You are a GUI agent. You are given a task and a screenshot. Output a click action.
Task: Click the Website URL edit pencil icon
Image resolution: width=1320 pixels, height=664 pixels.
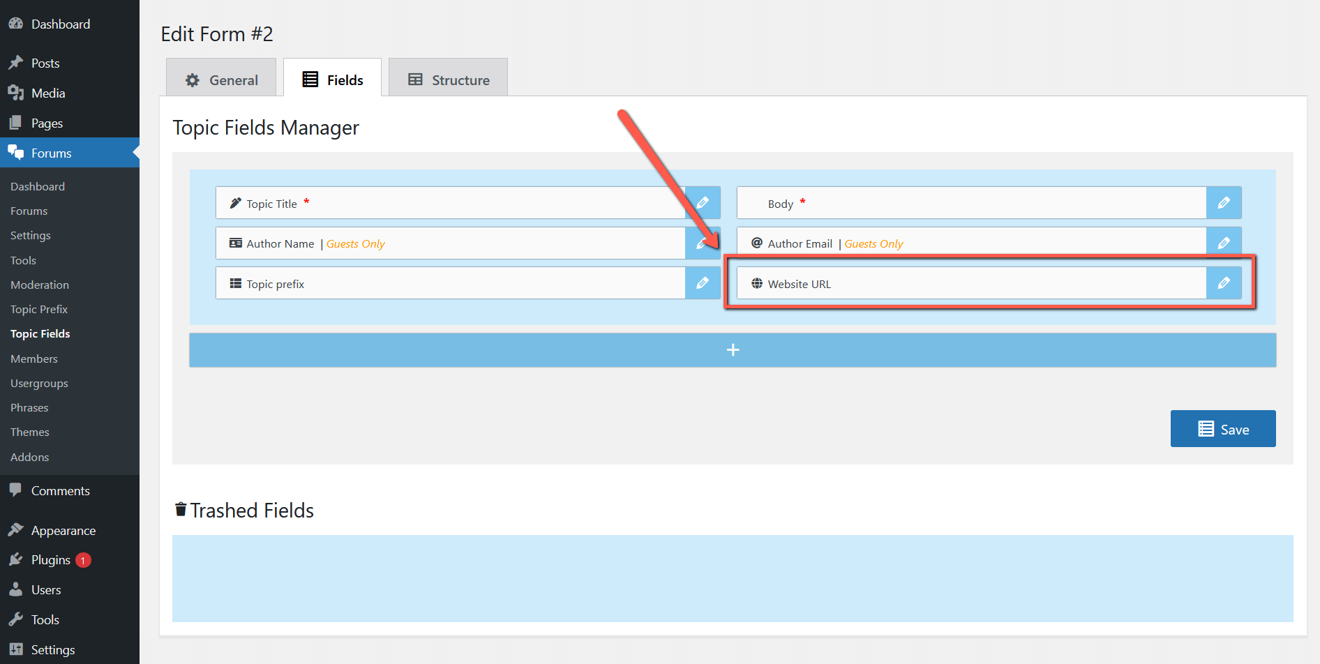coord(1224,283)
